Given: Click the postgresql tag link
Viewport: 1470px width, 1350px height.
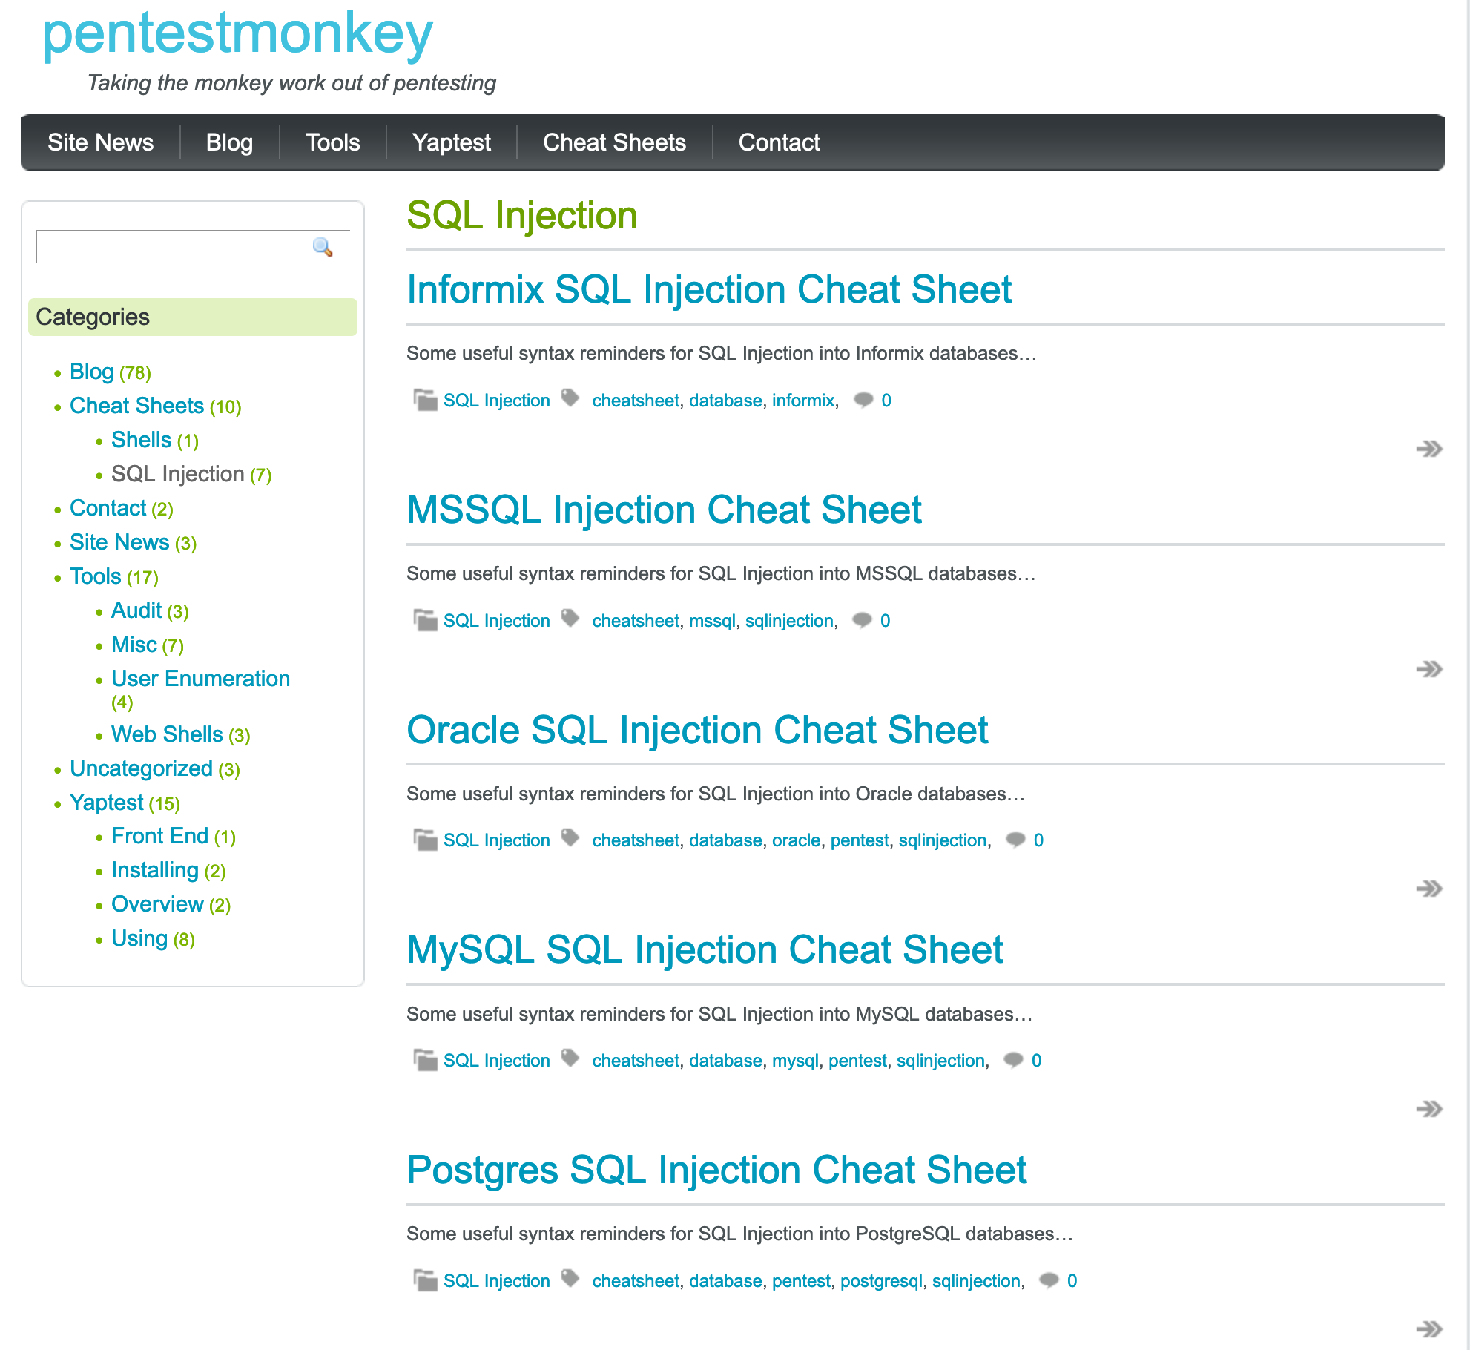Looking at the screenshot, I should click(882, 1281).
